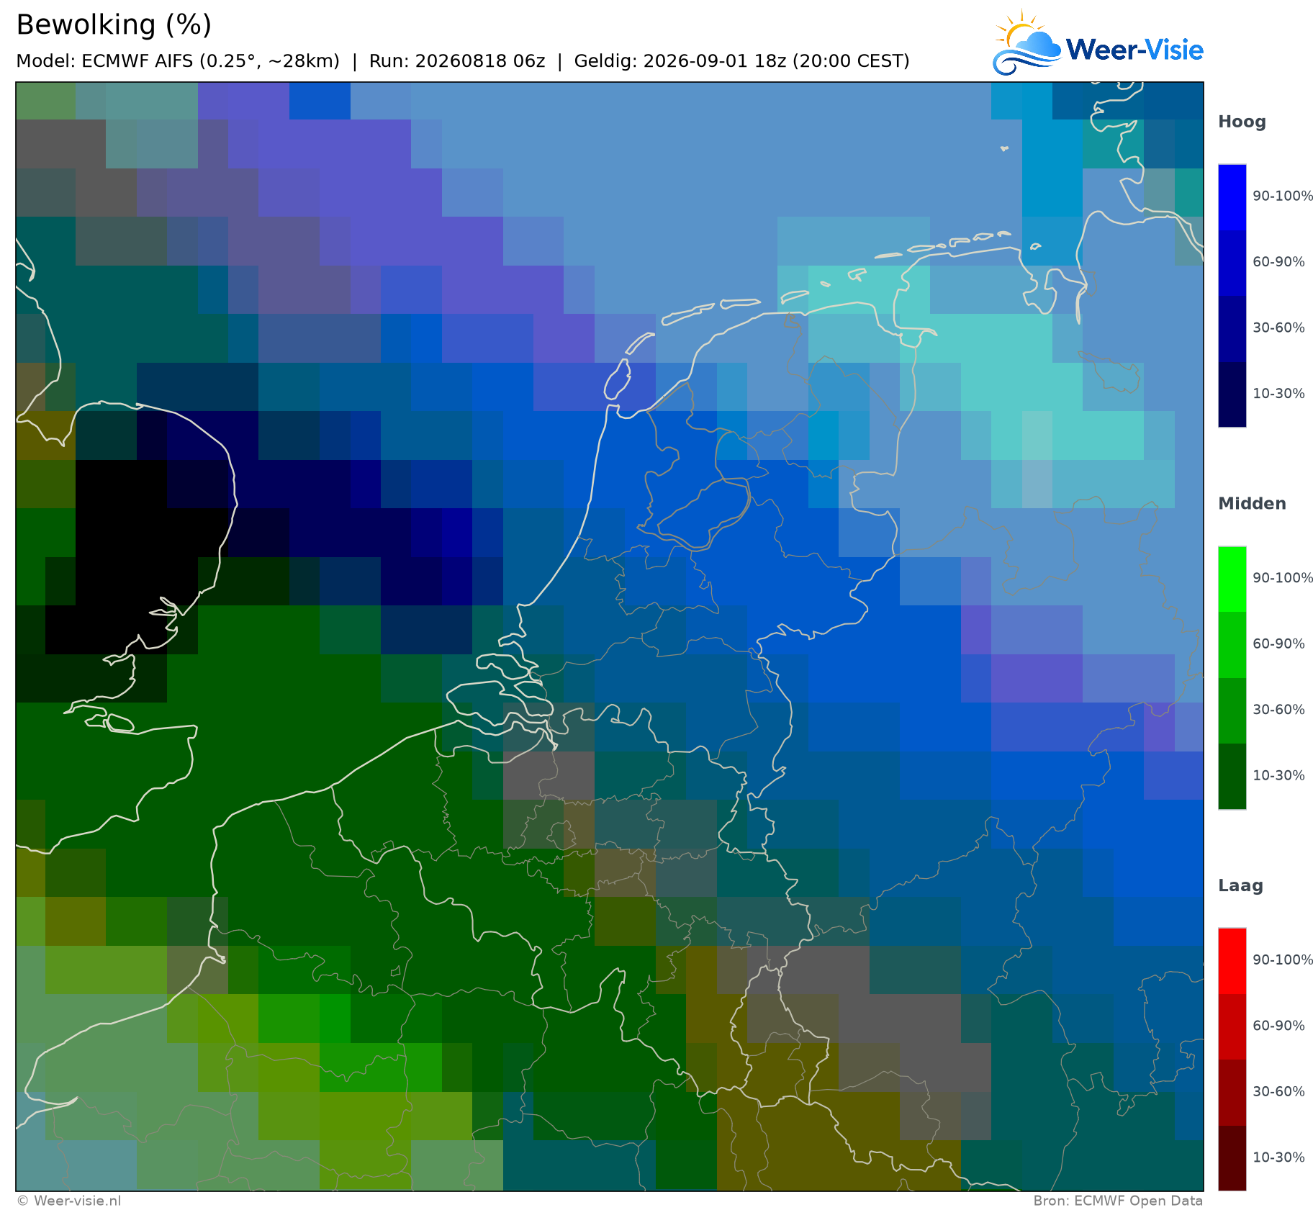Viewport: 1313px width, 1210px height.
Task: Open the © Weer-visie.nl copyright link
Action: click(69, 1201)
